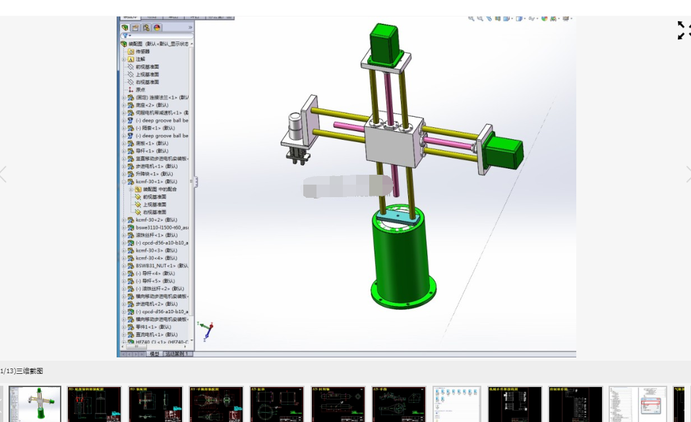Select the 前视基准面 front plane item
Viewport: 691px width, 422px height.
(147, 67)
